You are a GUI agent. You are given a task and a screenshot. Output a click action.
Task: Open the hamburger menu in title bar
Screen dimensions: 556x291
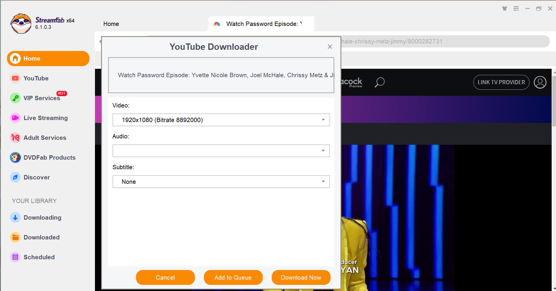pyautogui.click(x=516, y=8)
